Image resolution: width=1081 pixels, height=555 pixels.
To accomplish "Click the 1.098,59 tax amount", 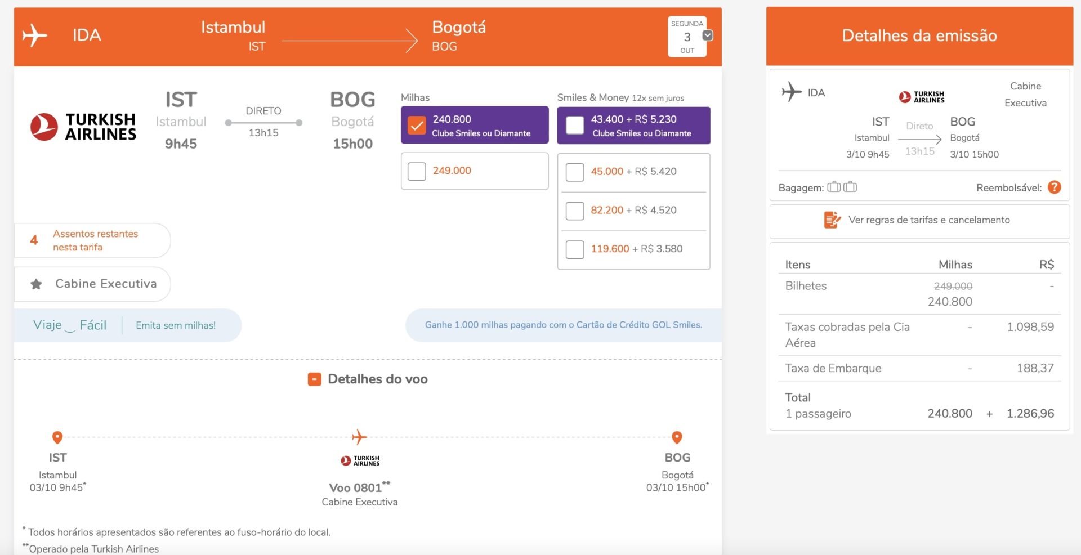I will [x=1030, y=327].
